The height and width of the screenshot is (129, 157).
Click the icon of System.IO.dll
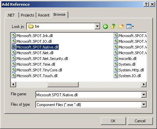(116, 76)
